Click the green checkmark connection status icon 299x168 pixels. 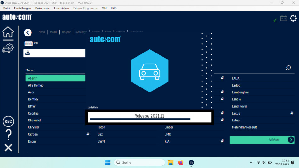[x=275, y=20]
